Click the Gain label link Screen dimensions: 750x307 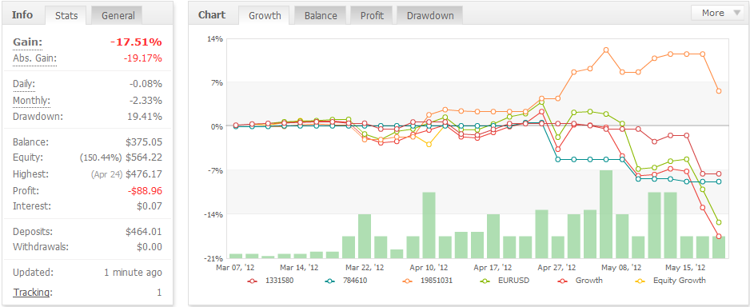tap(27, 42)
